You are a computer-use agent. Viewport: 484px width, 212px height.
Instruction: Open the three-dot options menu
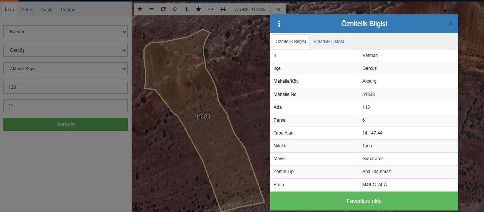(279, 24)
